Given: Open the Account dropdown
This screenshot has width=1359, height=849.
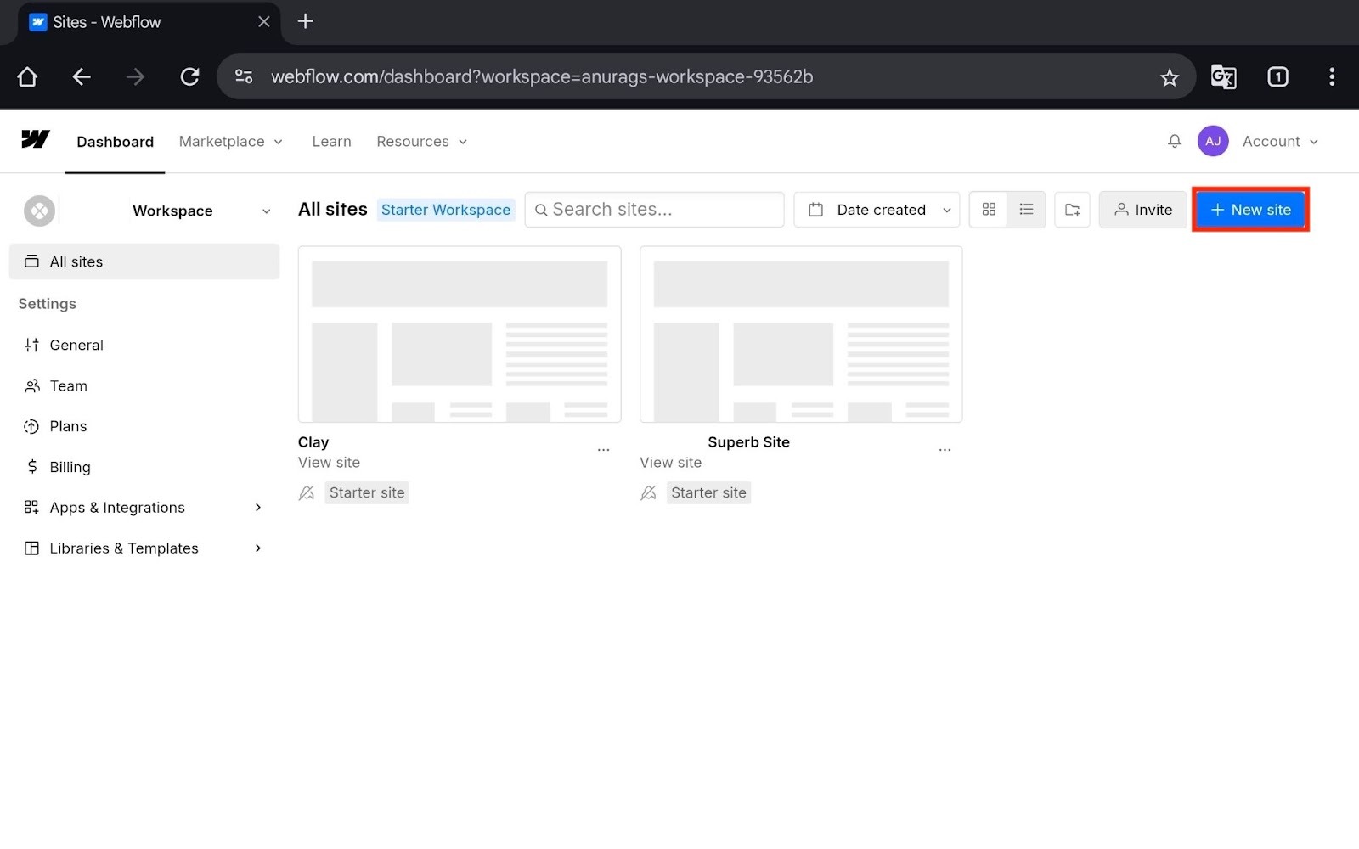Looking at the screenshot, I should coord(1280,142).
